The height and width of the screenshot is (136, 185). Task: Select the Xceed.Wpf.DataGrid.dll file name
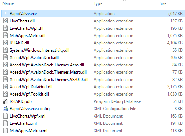click(x=31, y=87)
